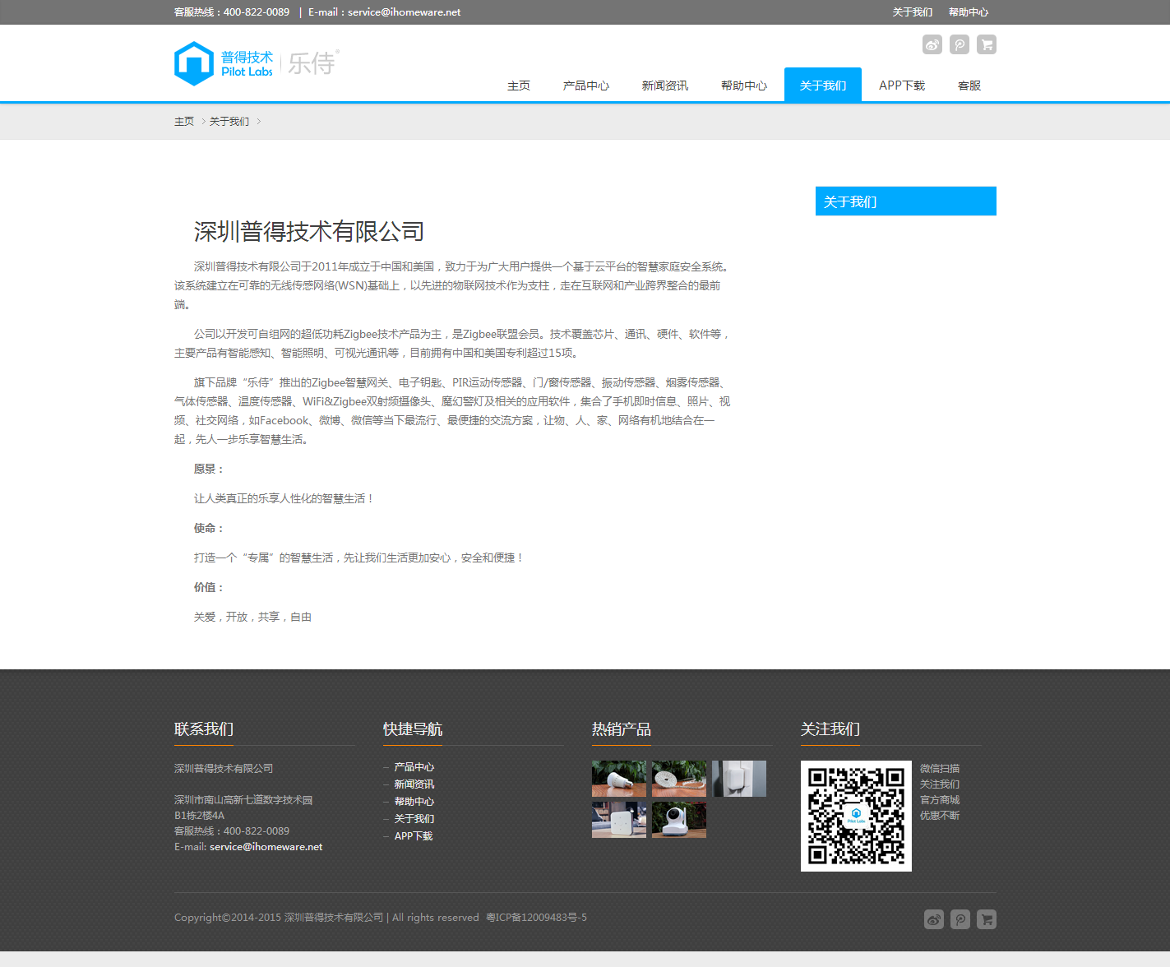Open the security camera product thumbnail
Viewport: 1170px width, 967px height.
(678, 821)
